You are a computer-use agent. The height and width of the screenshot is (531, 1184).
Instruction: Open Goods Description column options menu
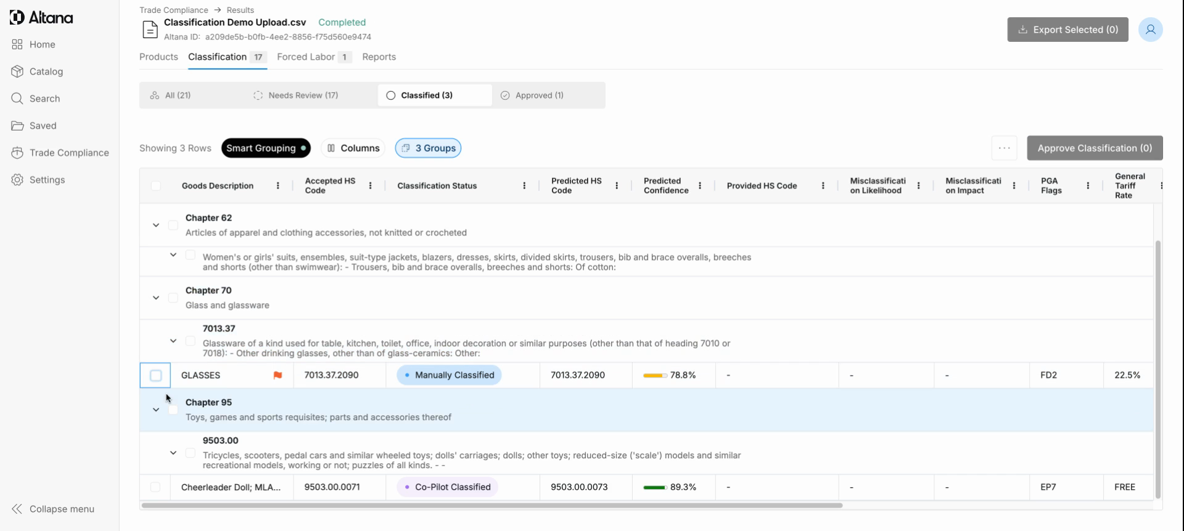pos(277,185)
